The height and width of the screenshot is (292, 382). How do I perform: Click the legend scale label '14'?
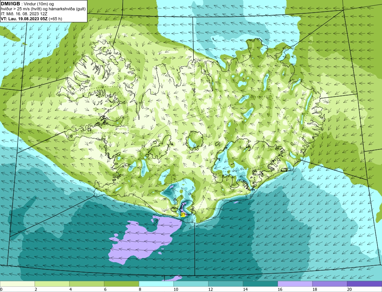245,289
